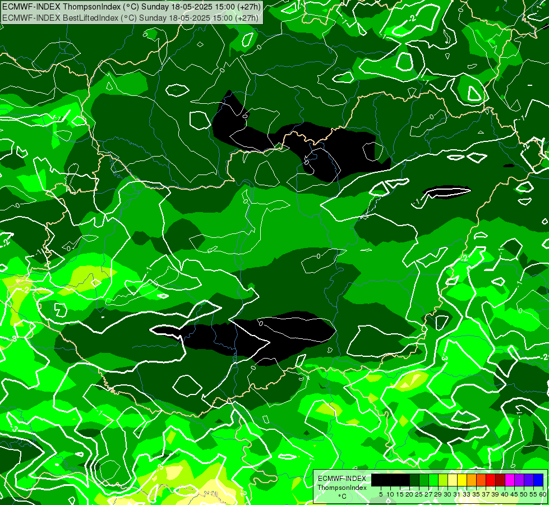Image resolution: width=549 pixels, height=505 pixels.
Task: Pick the purple 45–50 legend swatch
Action: (519, 480)
